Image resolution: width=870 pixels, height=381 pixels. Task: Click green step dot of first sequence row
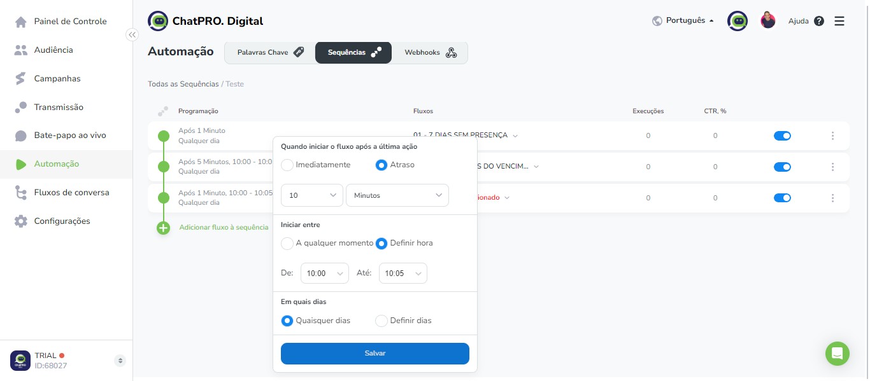tap(164, 135)
